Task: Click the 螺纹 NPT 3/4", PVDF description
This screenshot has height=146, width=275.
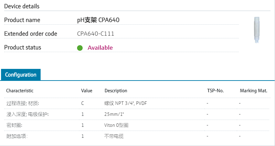Action: tap(126, 103)
